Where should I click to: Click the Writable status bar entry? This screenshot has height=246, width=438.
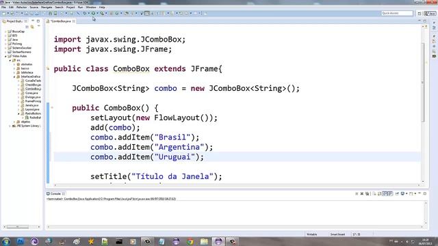point(312,234)
